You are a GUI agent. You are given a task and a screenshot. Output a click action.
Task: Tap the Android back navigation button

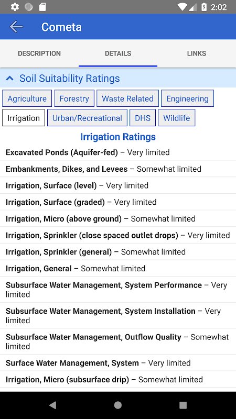click(x=53, y=405)
